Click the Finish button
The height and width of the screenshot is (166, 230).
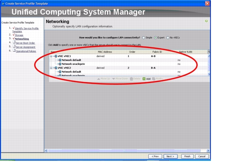point(187,156)
